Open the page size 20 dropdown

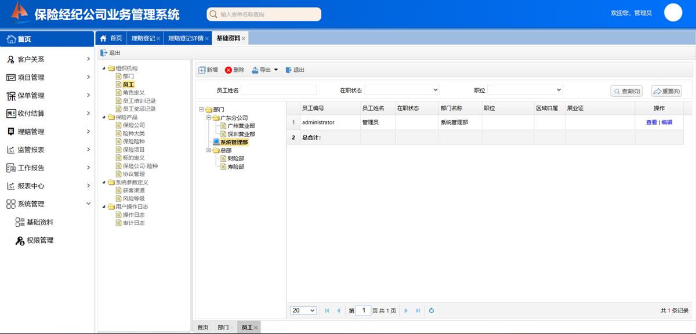click(x=303, y=310)
